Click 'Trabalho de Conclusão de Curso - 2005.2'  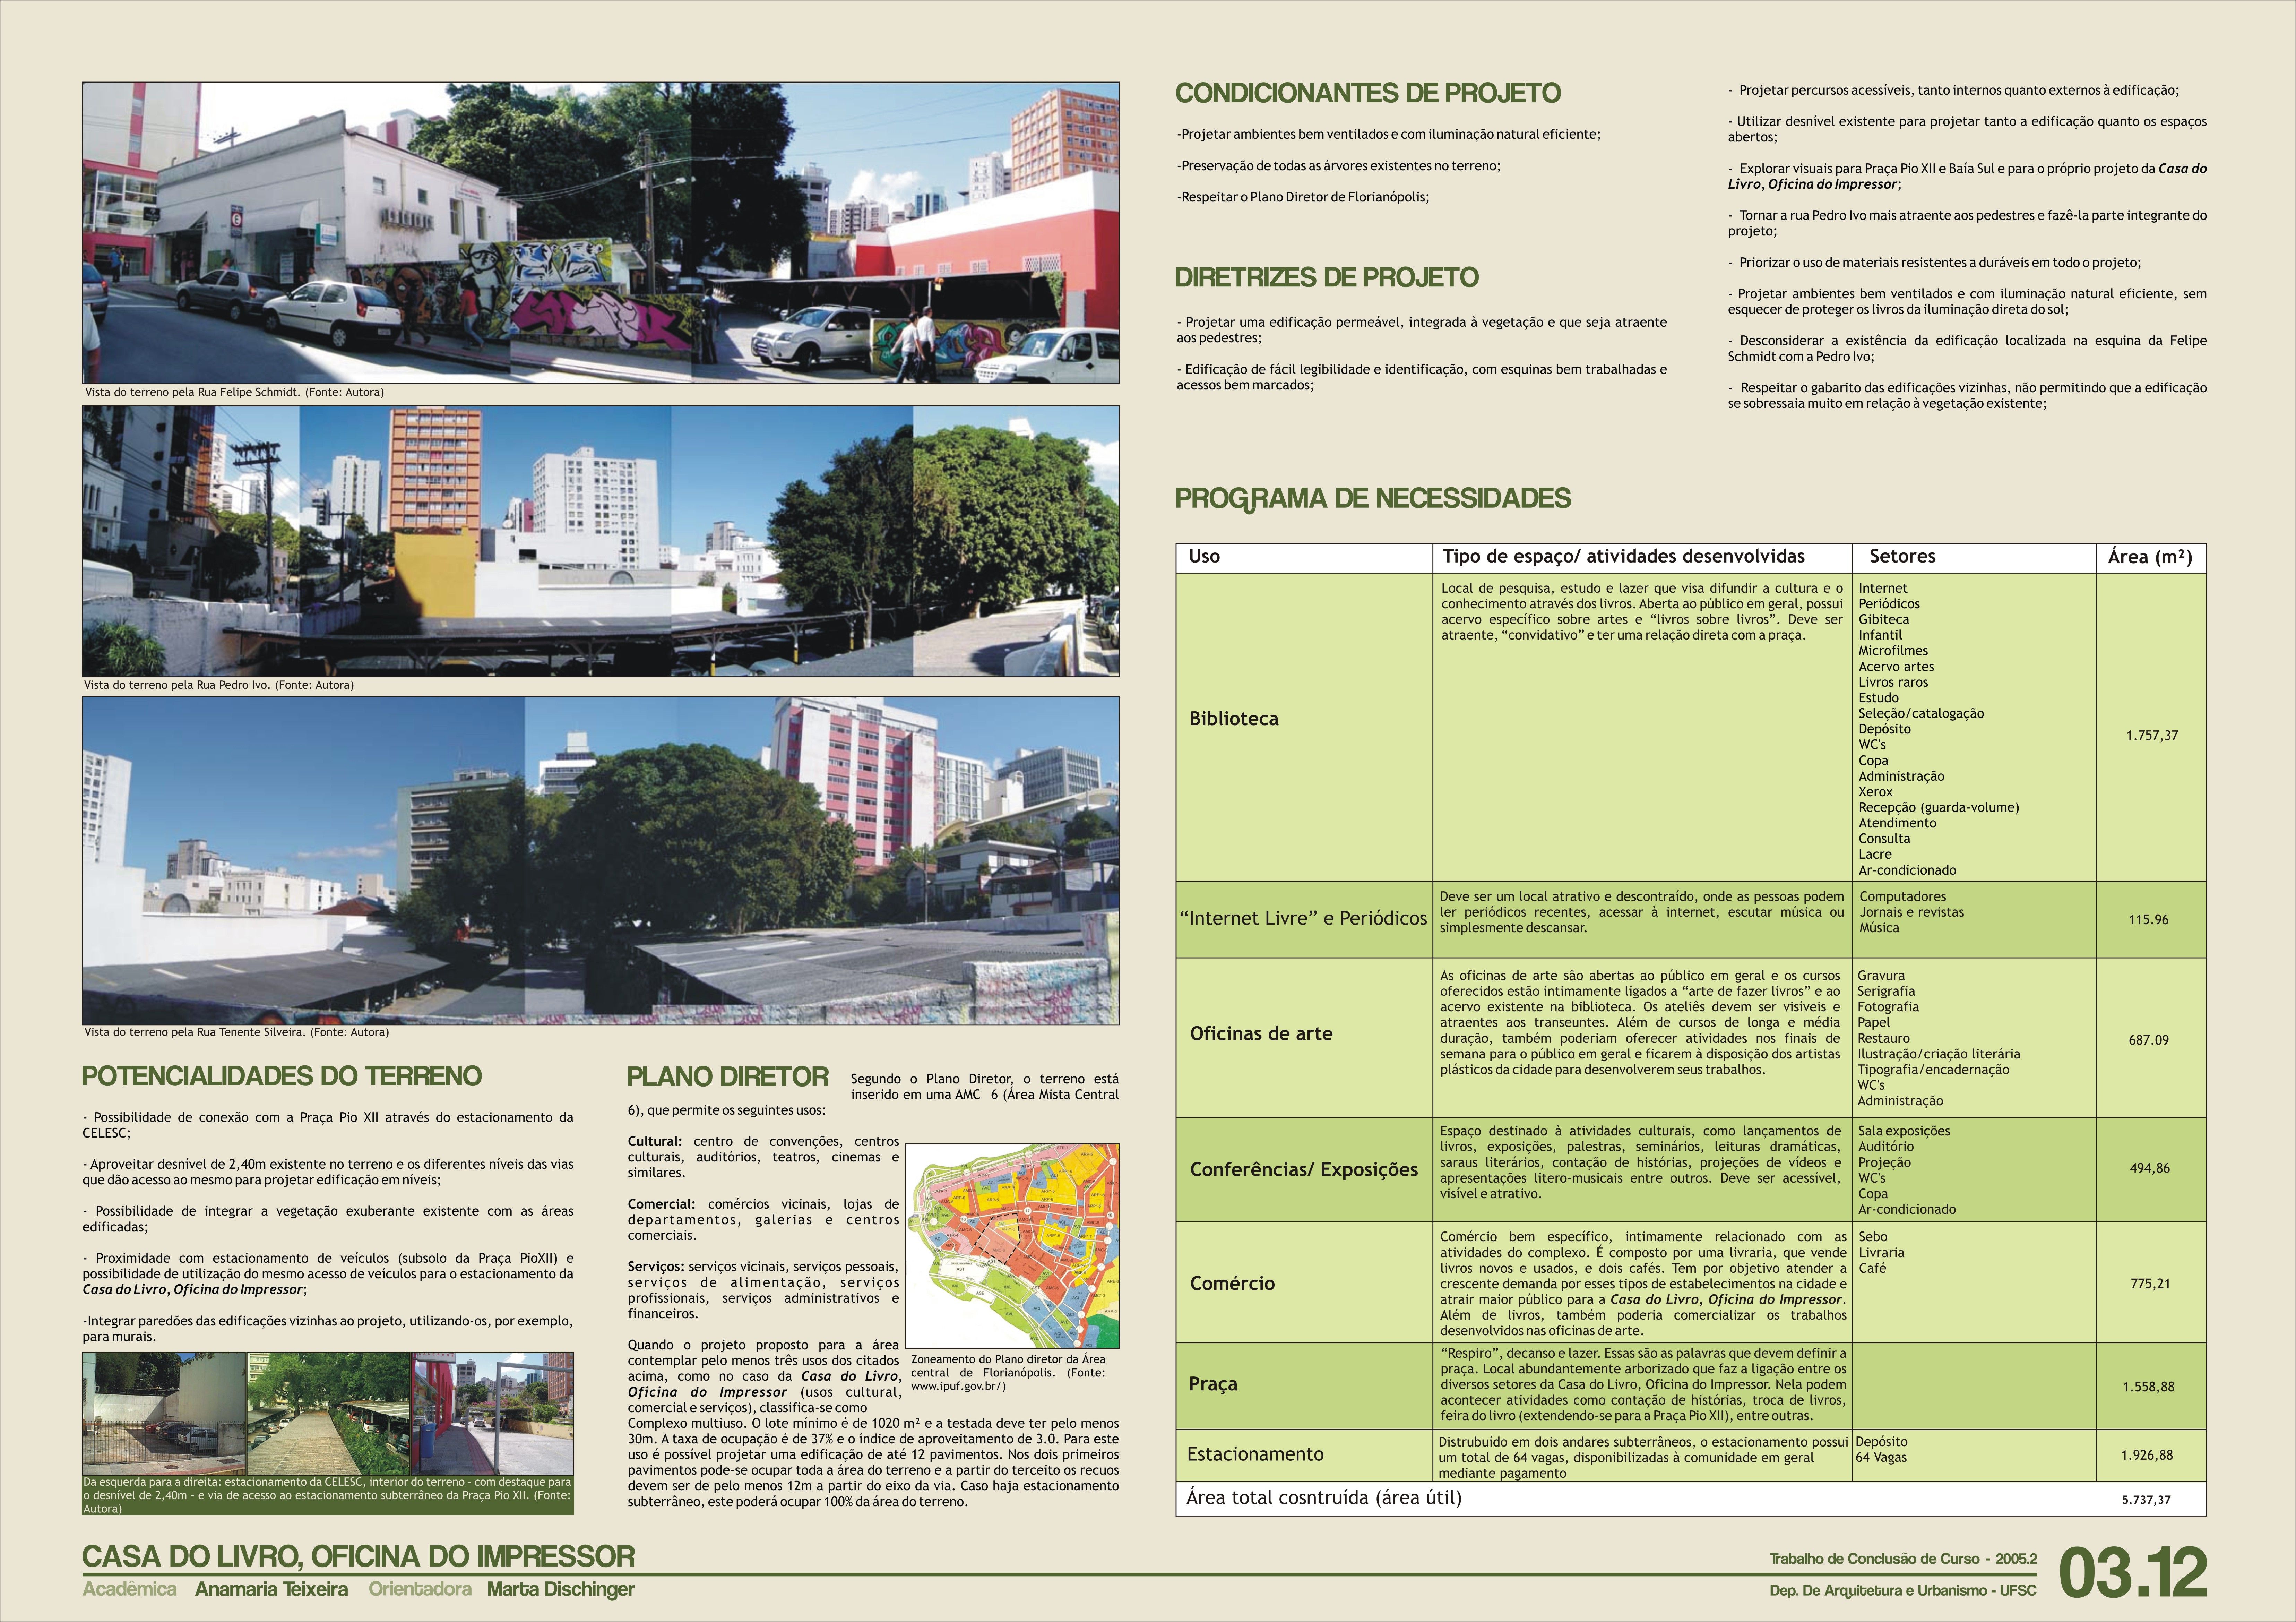pyautogui.click(x=1903, y=1559)
